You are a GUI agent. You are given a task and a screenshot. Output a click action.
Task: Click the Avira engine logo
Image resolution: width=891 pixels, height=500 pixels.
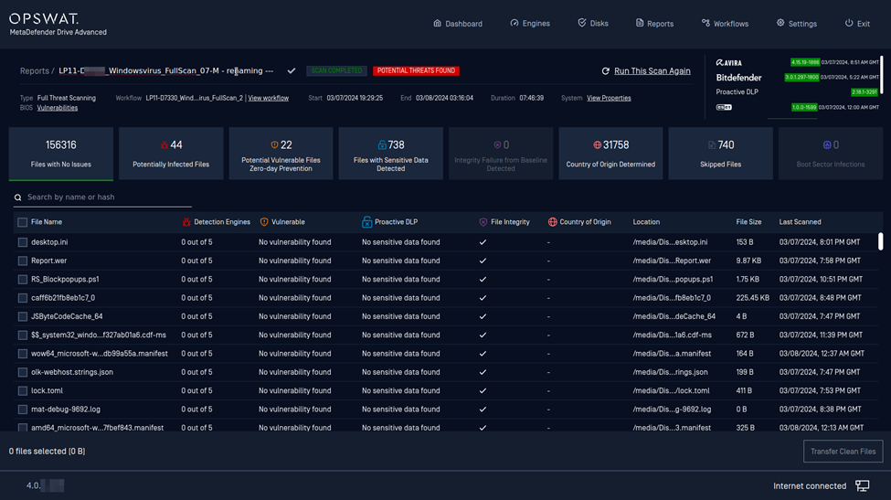click(728, 62)
